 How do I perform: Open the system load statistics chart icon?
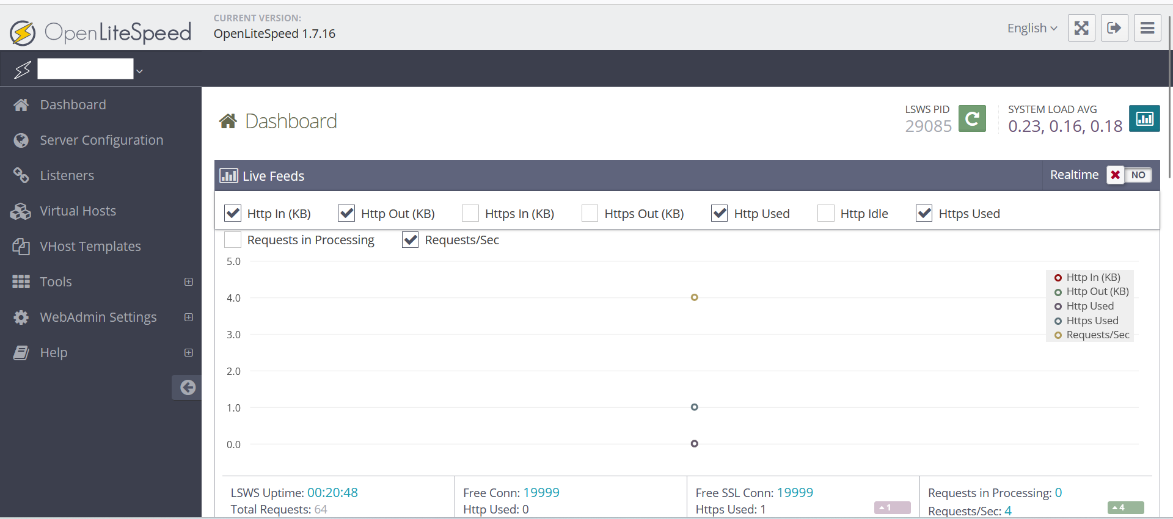tap(1144, 118)
